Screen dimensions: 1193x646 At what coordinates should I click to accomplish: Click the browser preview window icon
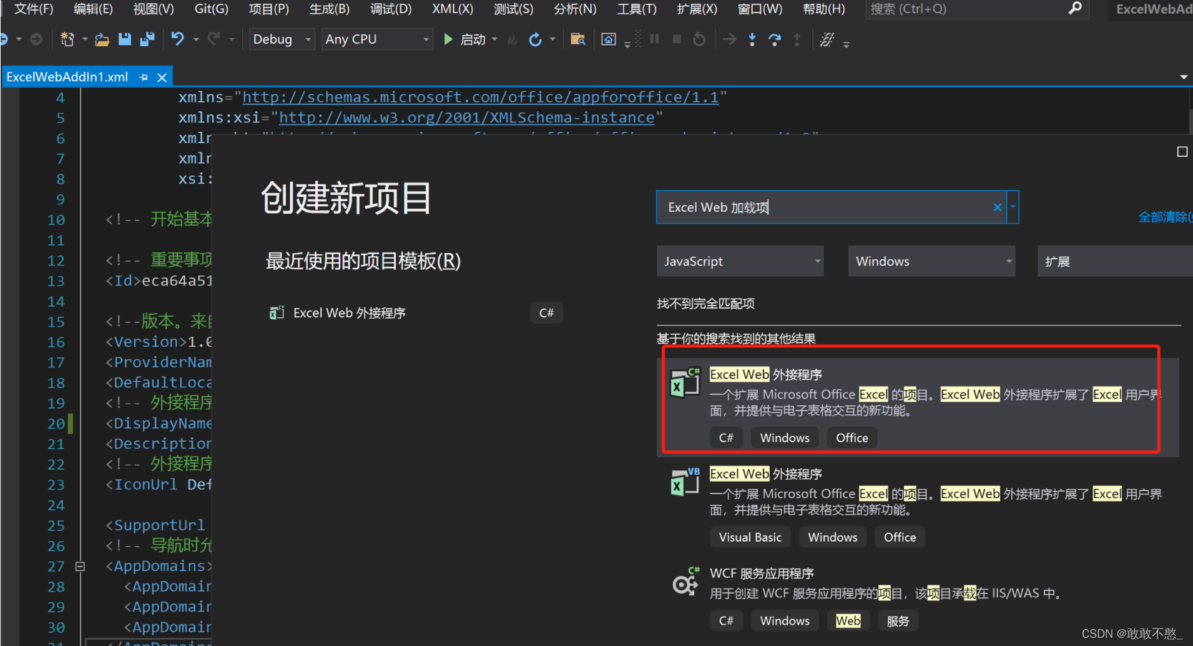609,39
